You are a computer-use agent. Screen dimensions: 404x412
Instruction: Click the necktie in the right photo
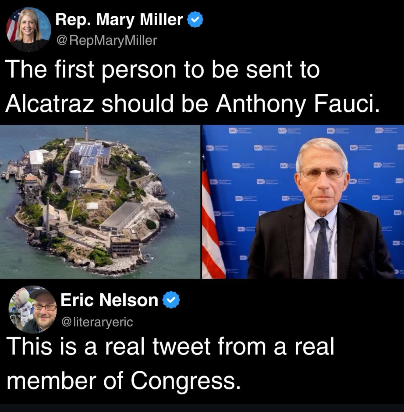[x=322, y=247]
